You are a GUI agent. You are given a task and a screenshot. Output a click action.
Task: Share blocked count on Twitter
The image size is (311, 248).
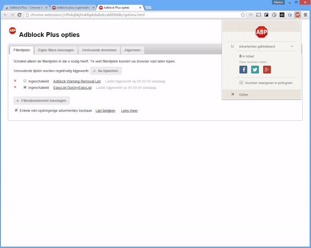255,70
